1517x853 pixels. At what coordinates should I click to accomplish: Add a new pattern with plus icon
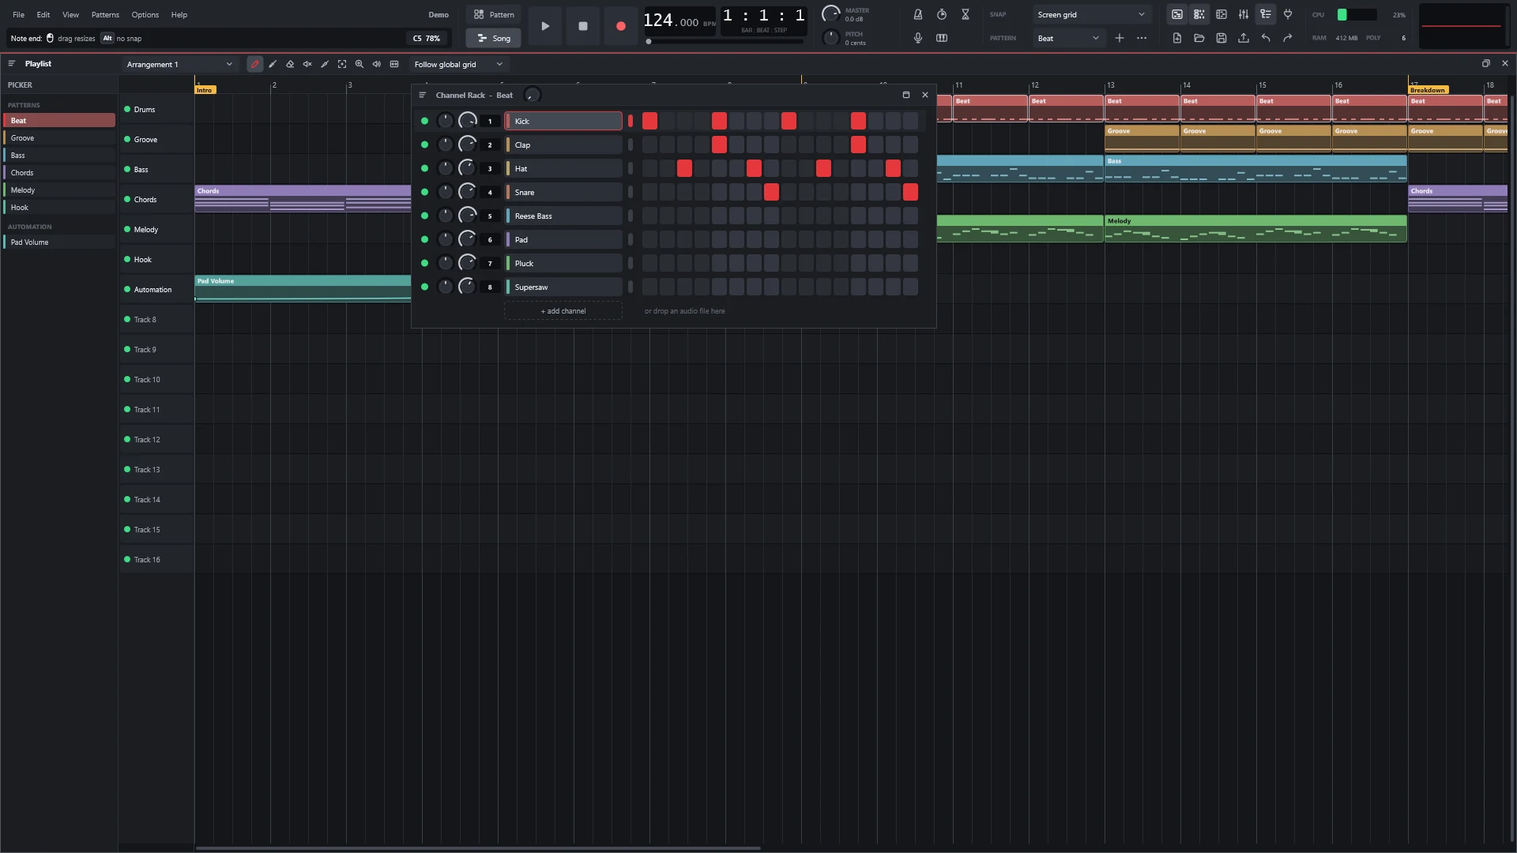(x=1120, y=38)
